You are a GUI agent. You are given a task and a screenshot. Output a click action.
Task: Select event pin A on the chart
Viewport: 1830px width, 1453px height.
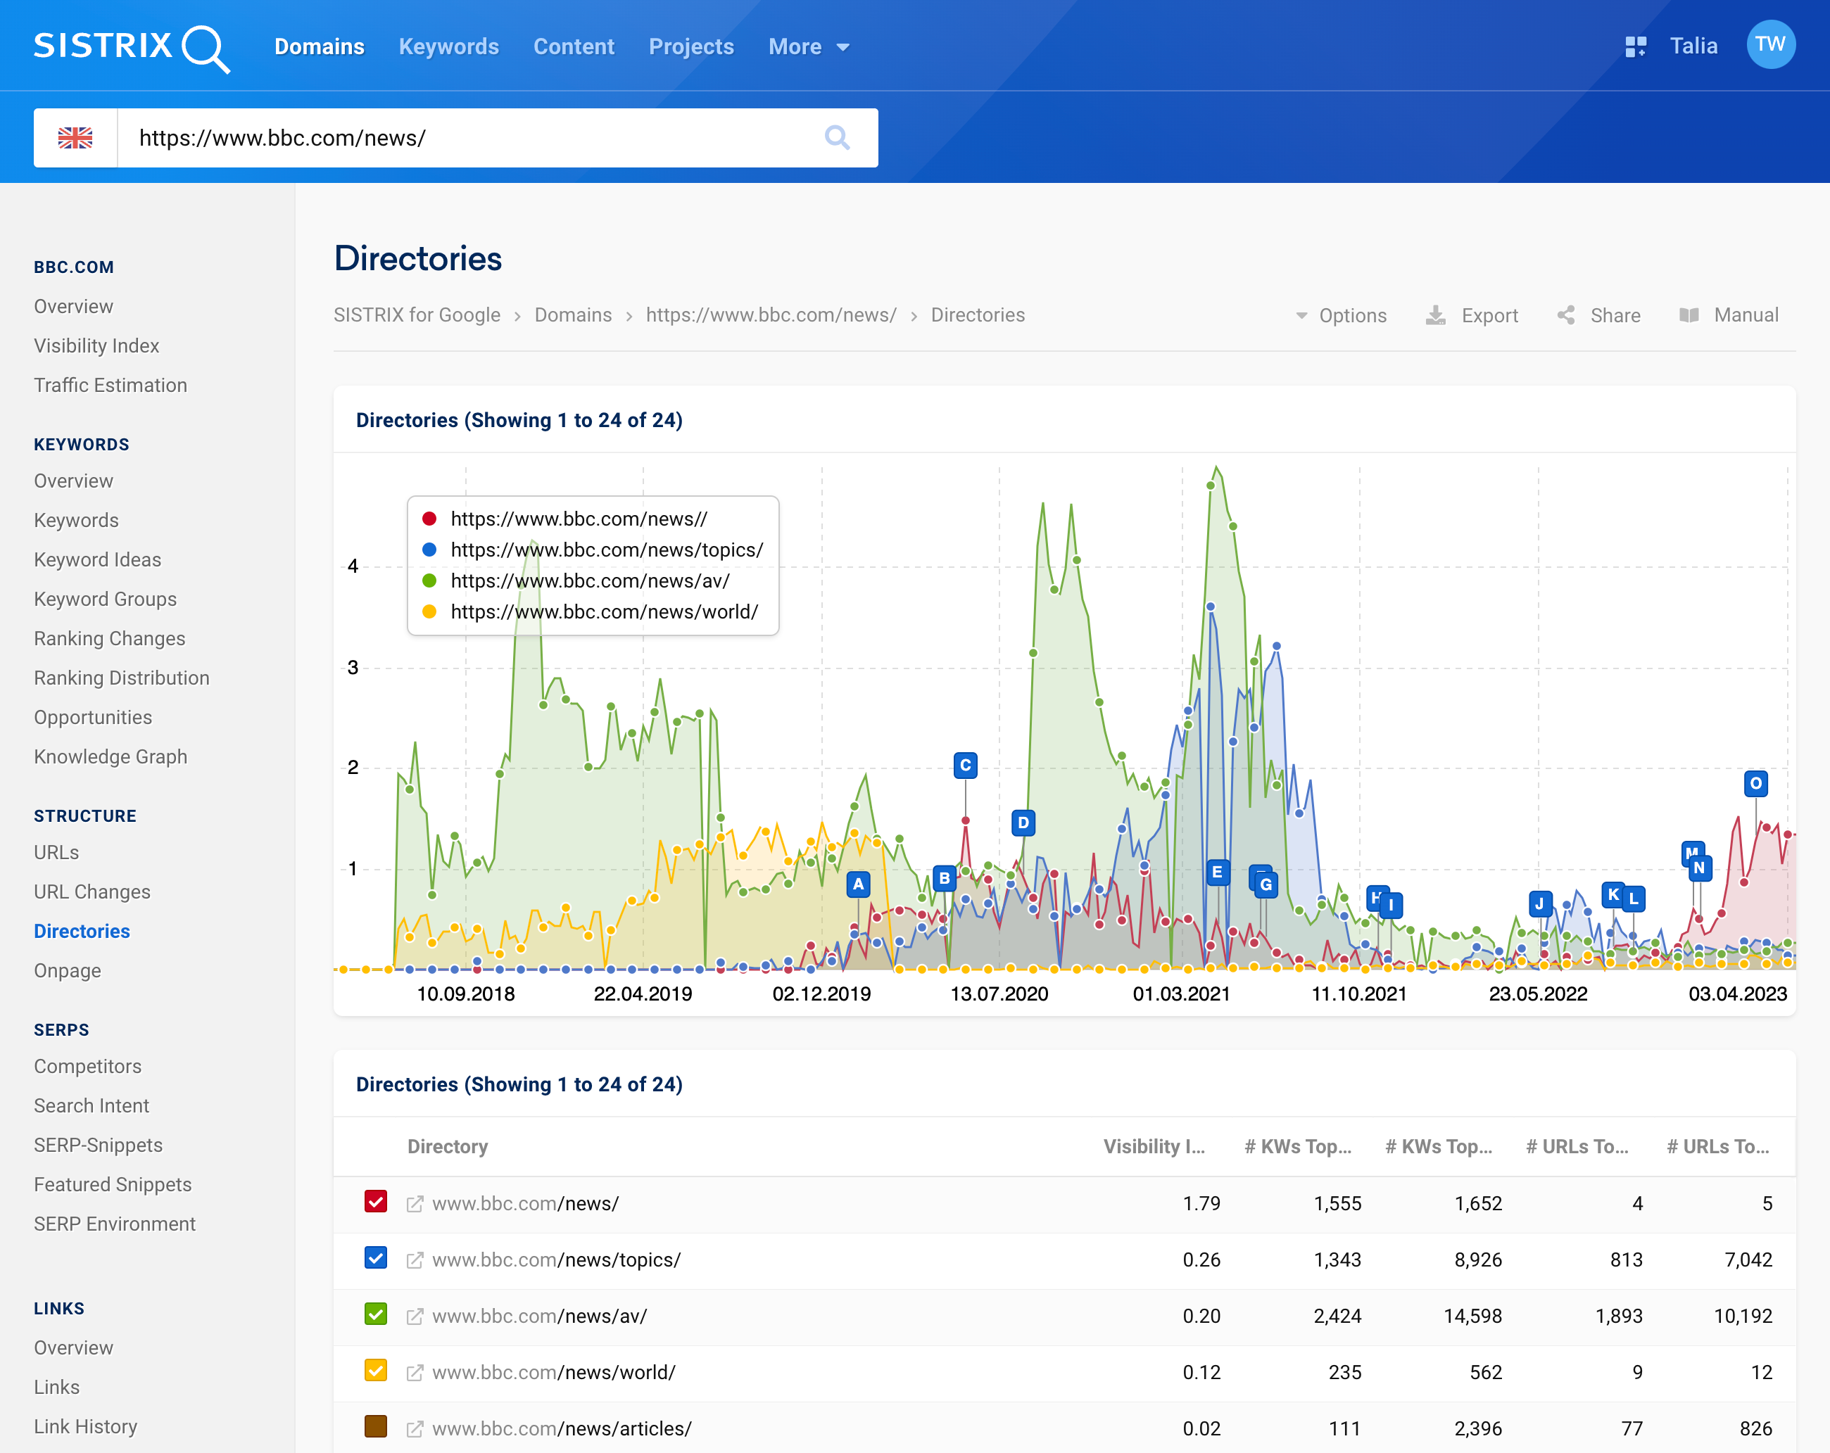(858, 884)
